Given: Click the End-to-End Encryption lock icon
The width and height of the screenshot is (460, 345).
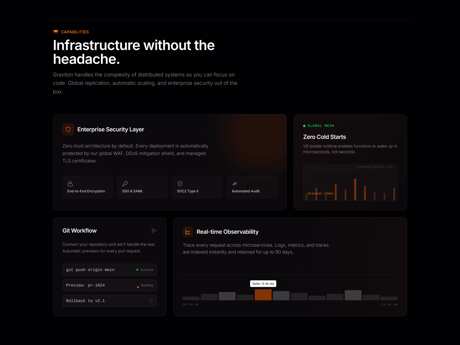Looking at the screenshot, I should point(70,184).
